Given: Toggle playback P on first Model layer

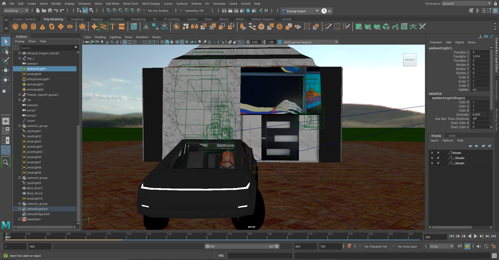Looking at the screenshot, I should 438,153.
